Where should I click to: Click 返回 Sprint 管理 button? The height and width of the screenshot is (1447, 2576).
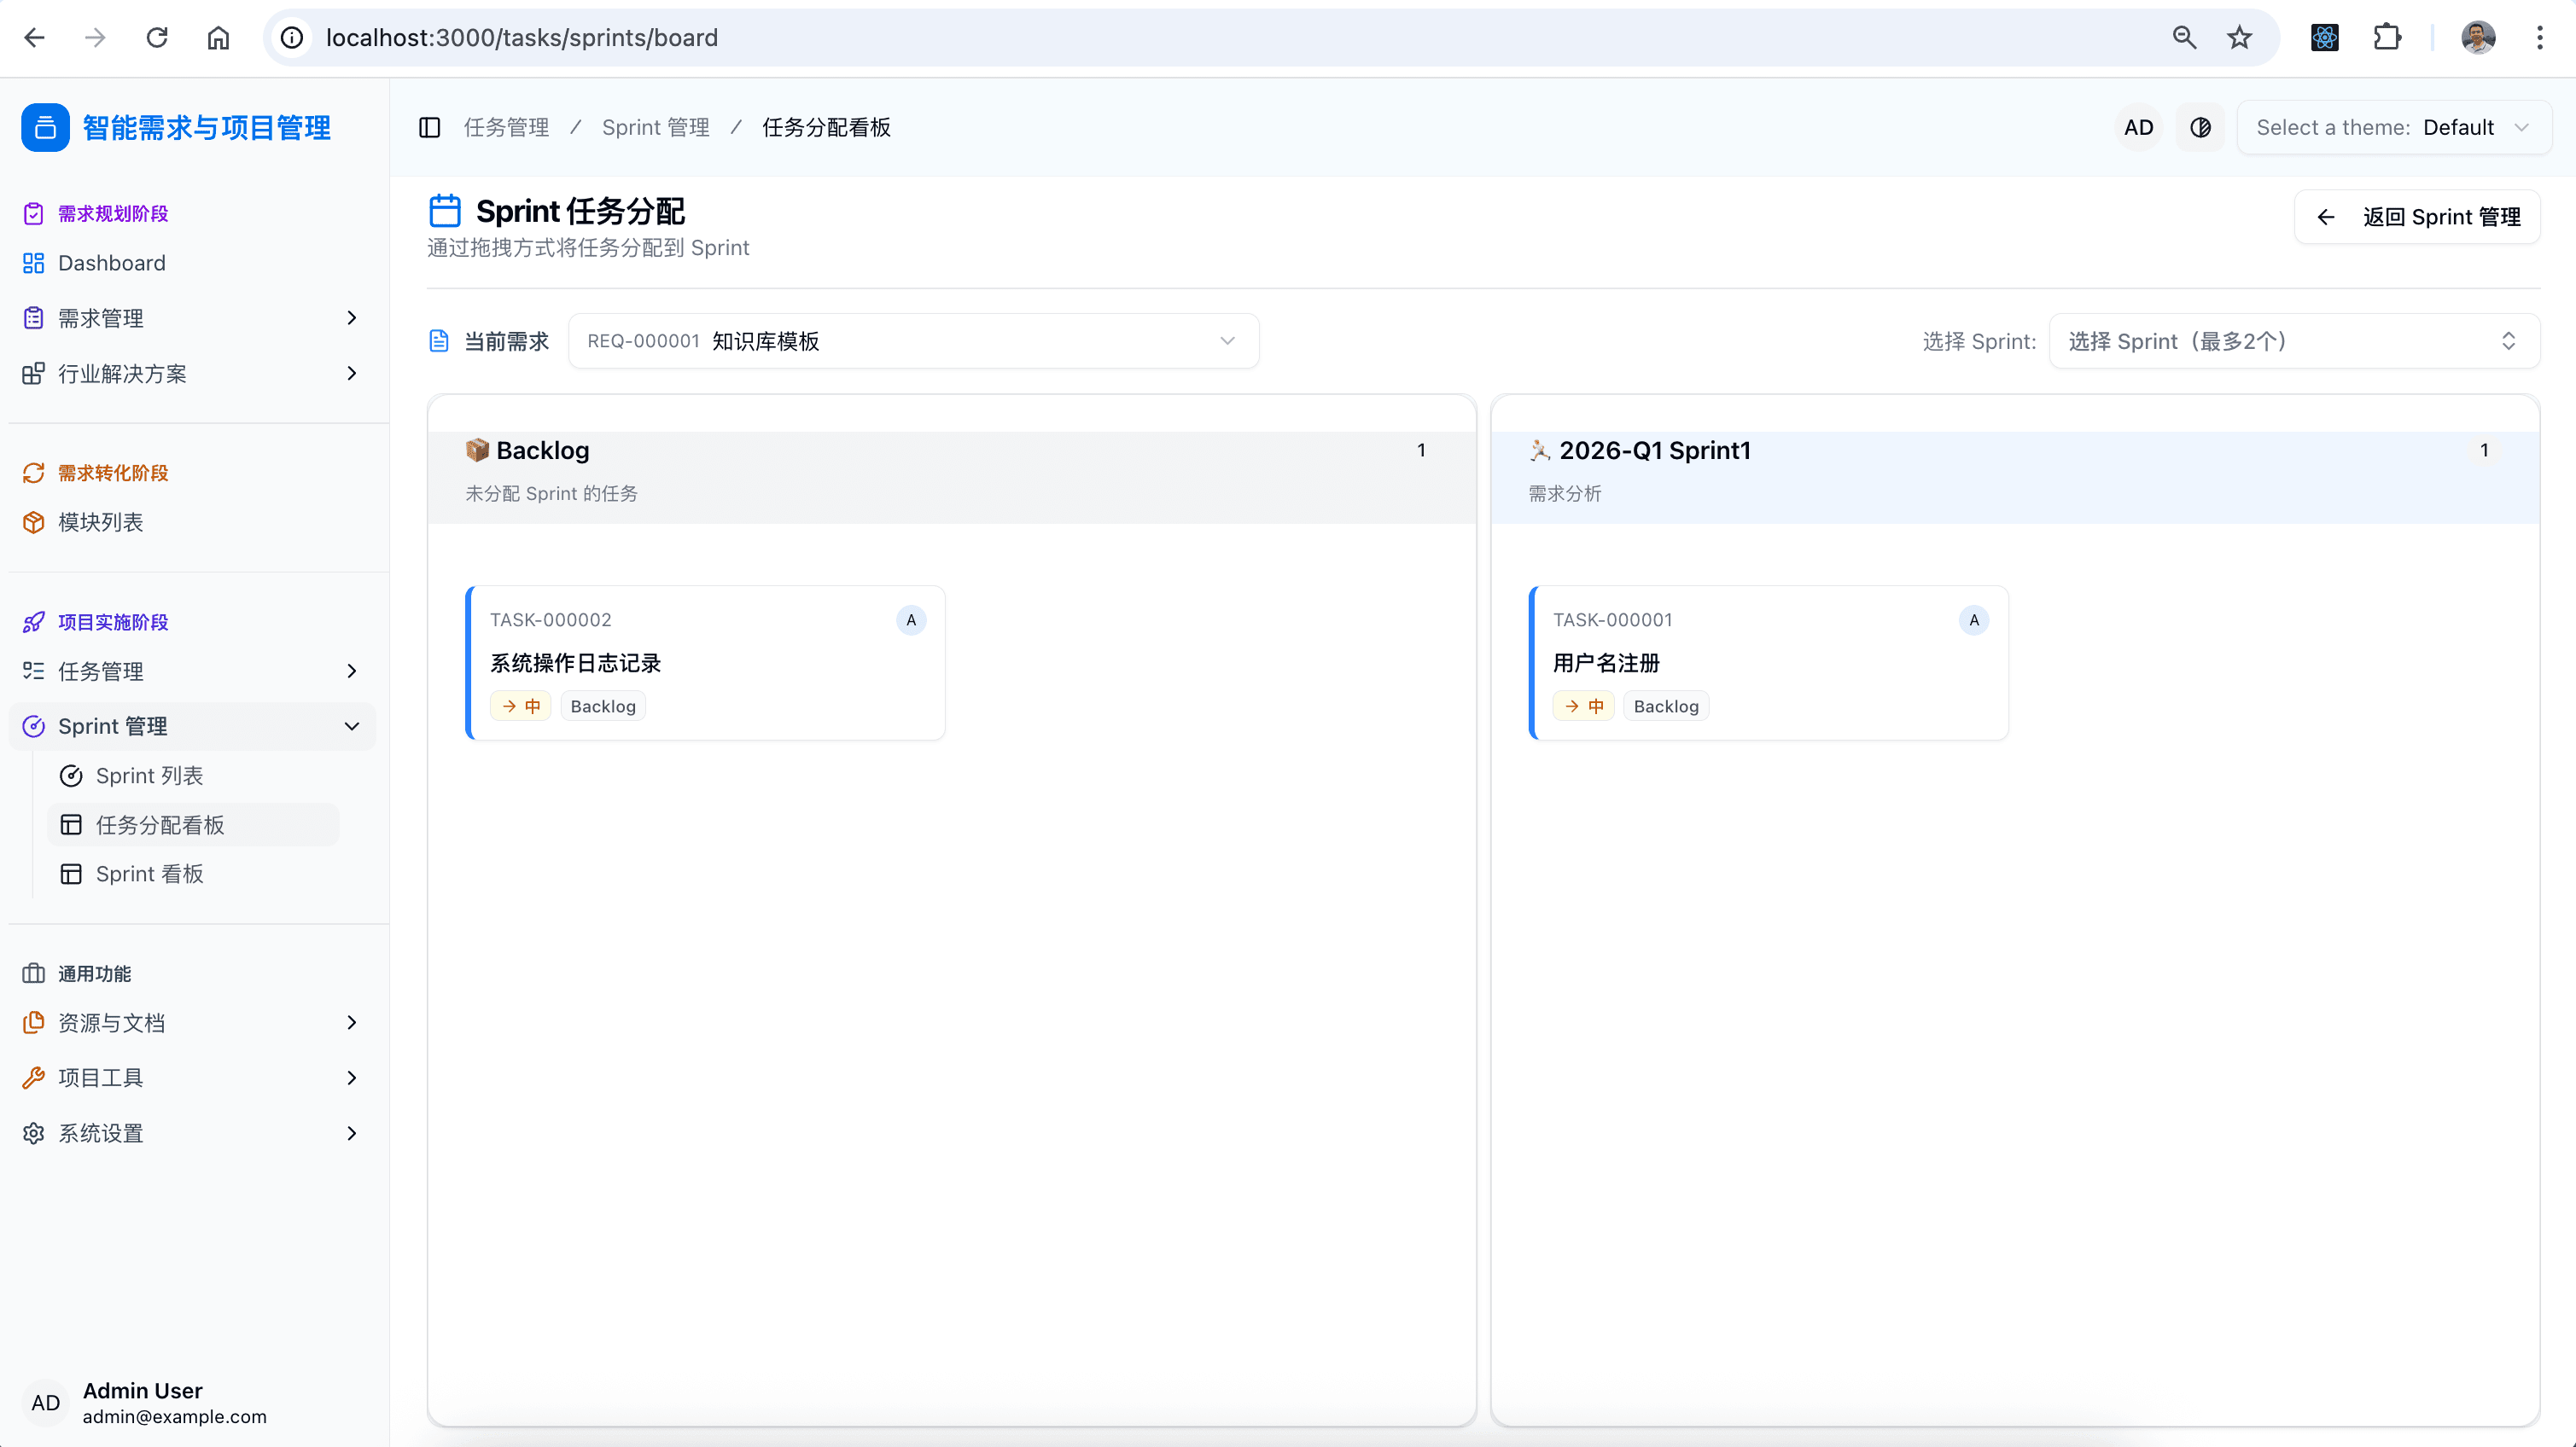pos(2417,217)
